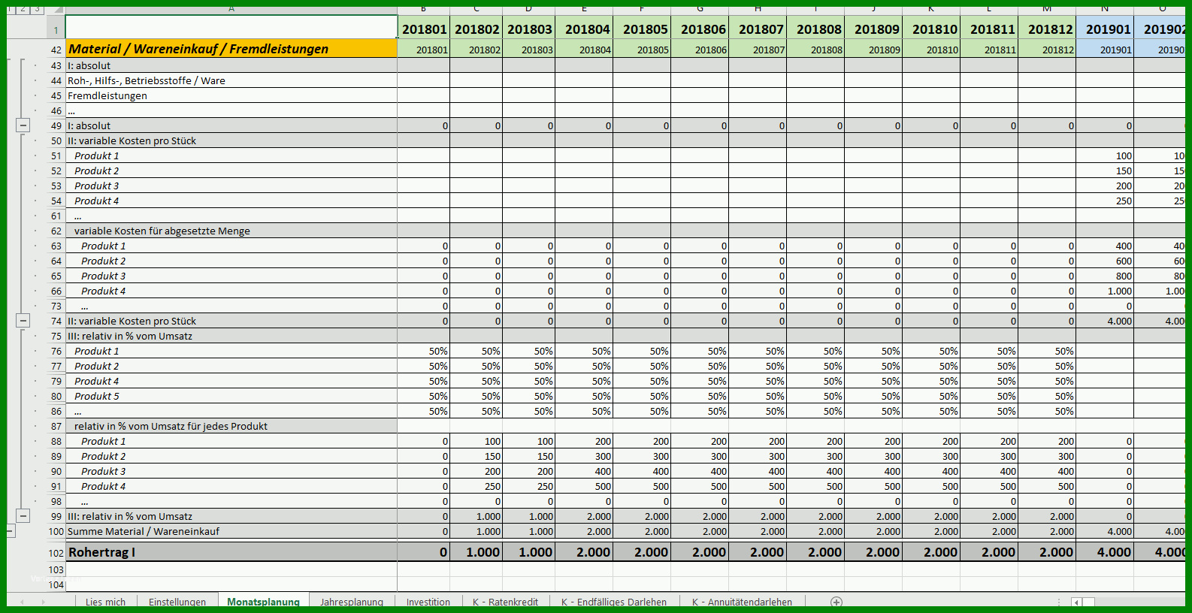Select value 500 in row 91 under 201804
Viewport: 1192px width, 613px height.
point(584,486)
